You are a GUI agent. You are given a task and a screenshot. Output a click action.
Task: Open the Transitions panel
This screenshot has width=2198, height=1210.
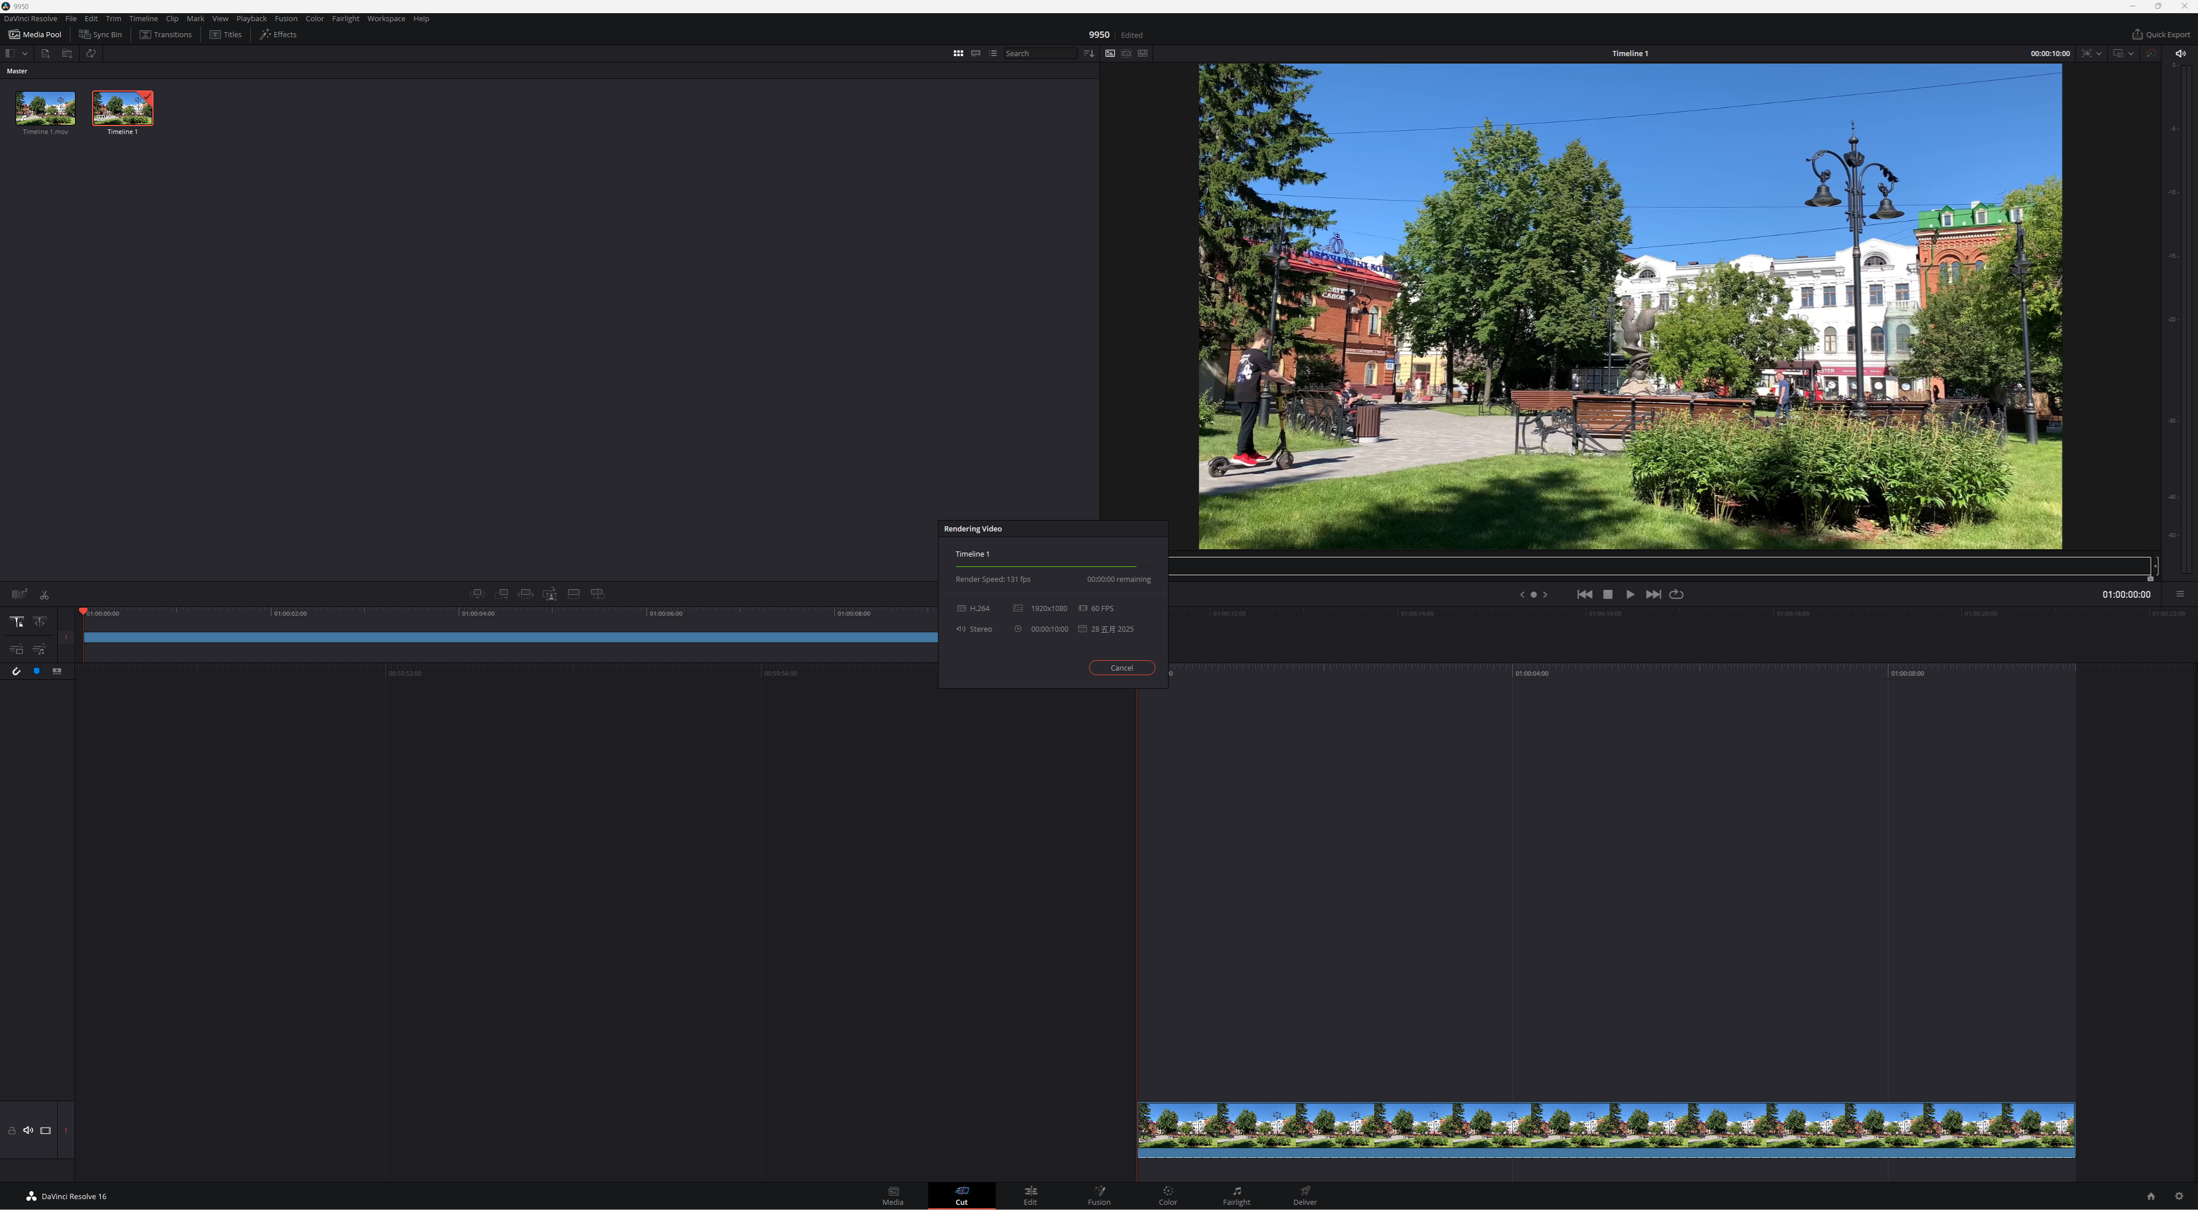(165, 35)
